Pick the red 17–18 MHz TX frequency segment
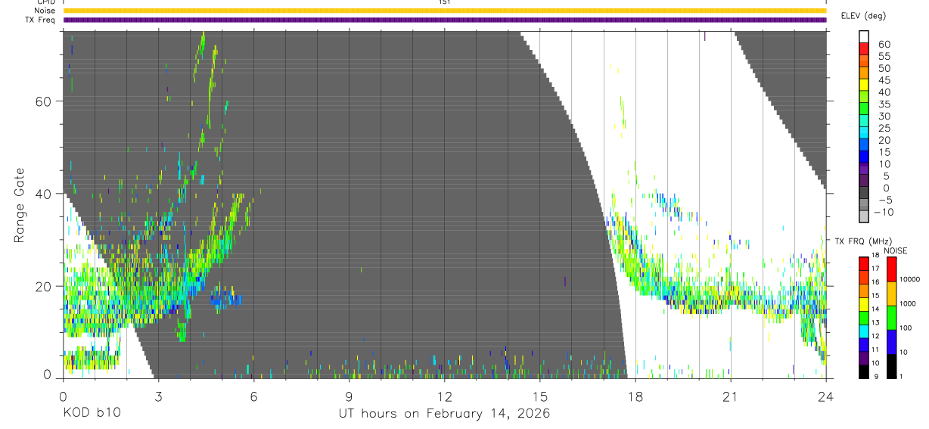Screen dimensions: 929x429 coord(864,263)
